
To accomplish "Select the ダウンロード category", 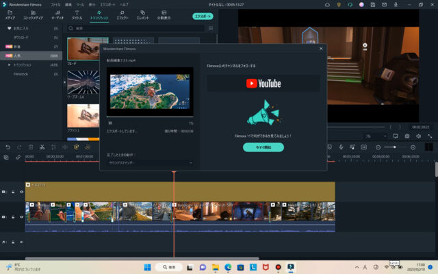I will [x=31, y=38].
